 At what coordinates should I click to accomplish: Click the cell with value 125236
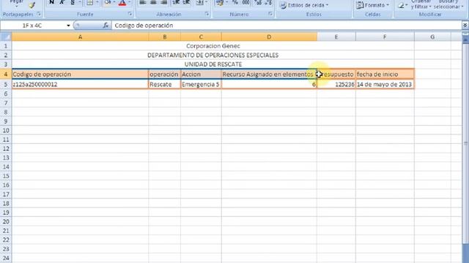[336, 85]
